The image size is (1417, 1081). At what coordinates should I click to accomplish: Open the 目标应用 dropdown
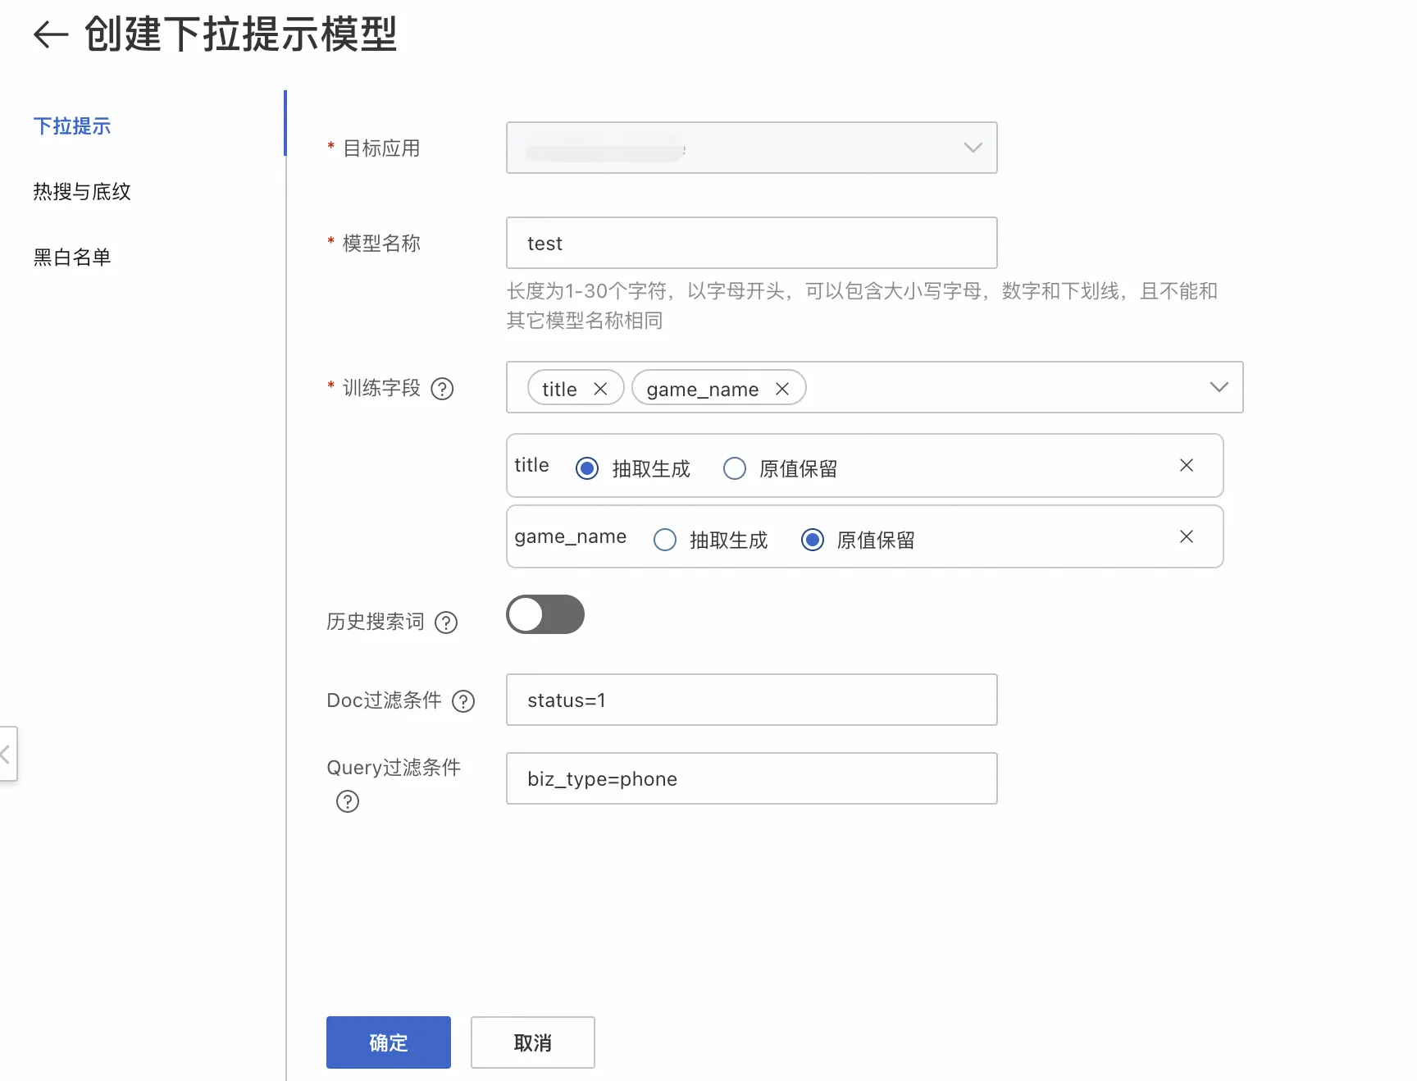751,148
